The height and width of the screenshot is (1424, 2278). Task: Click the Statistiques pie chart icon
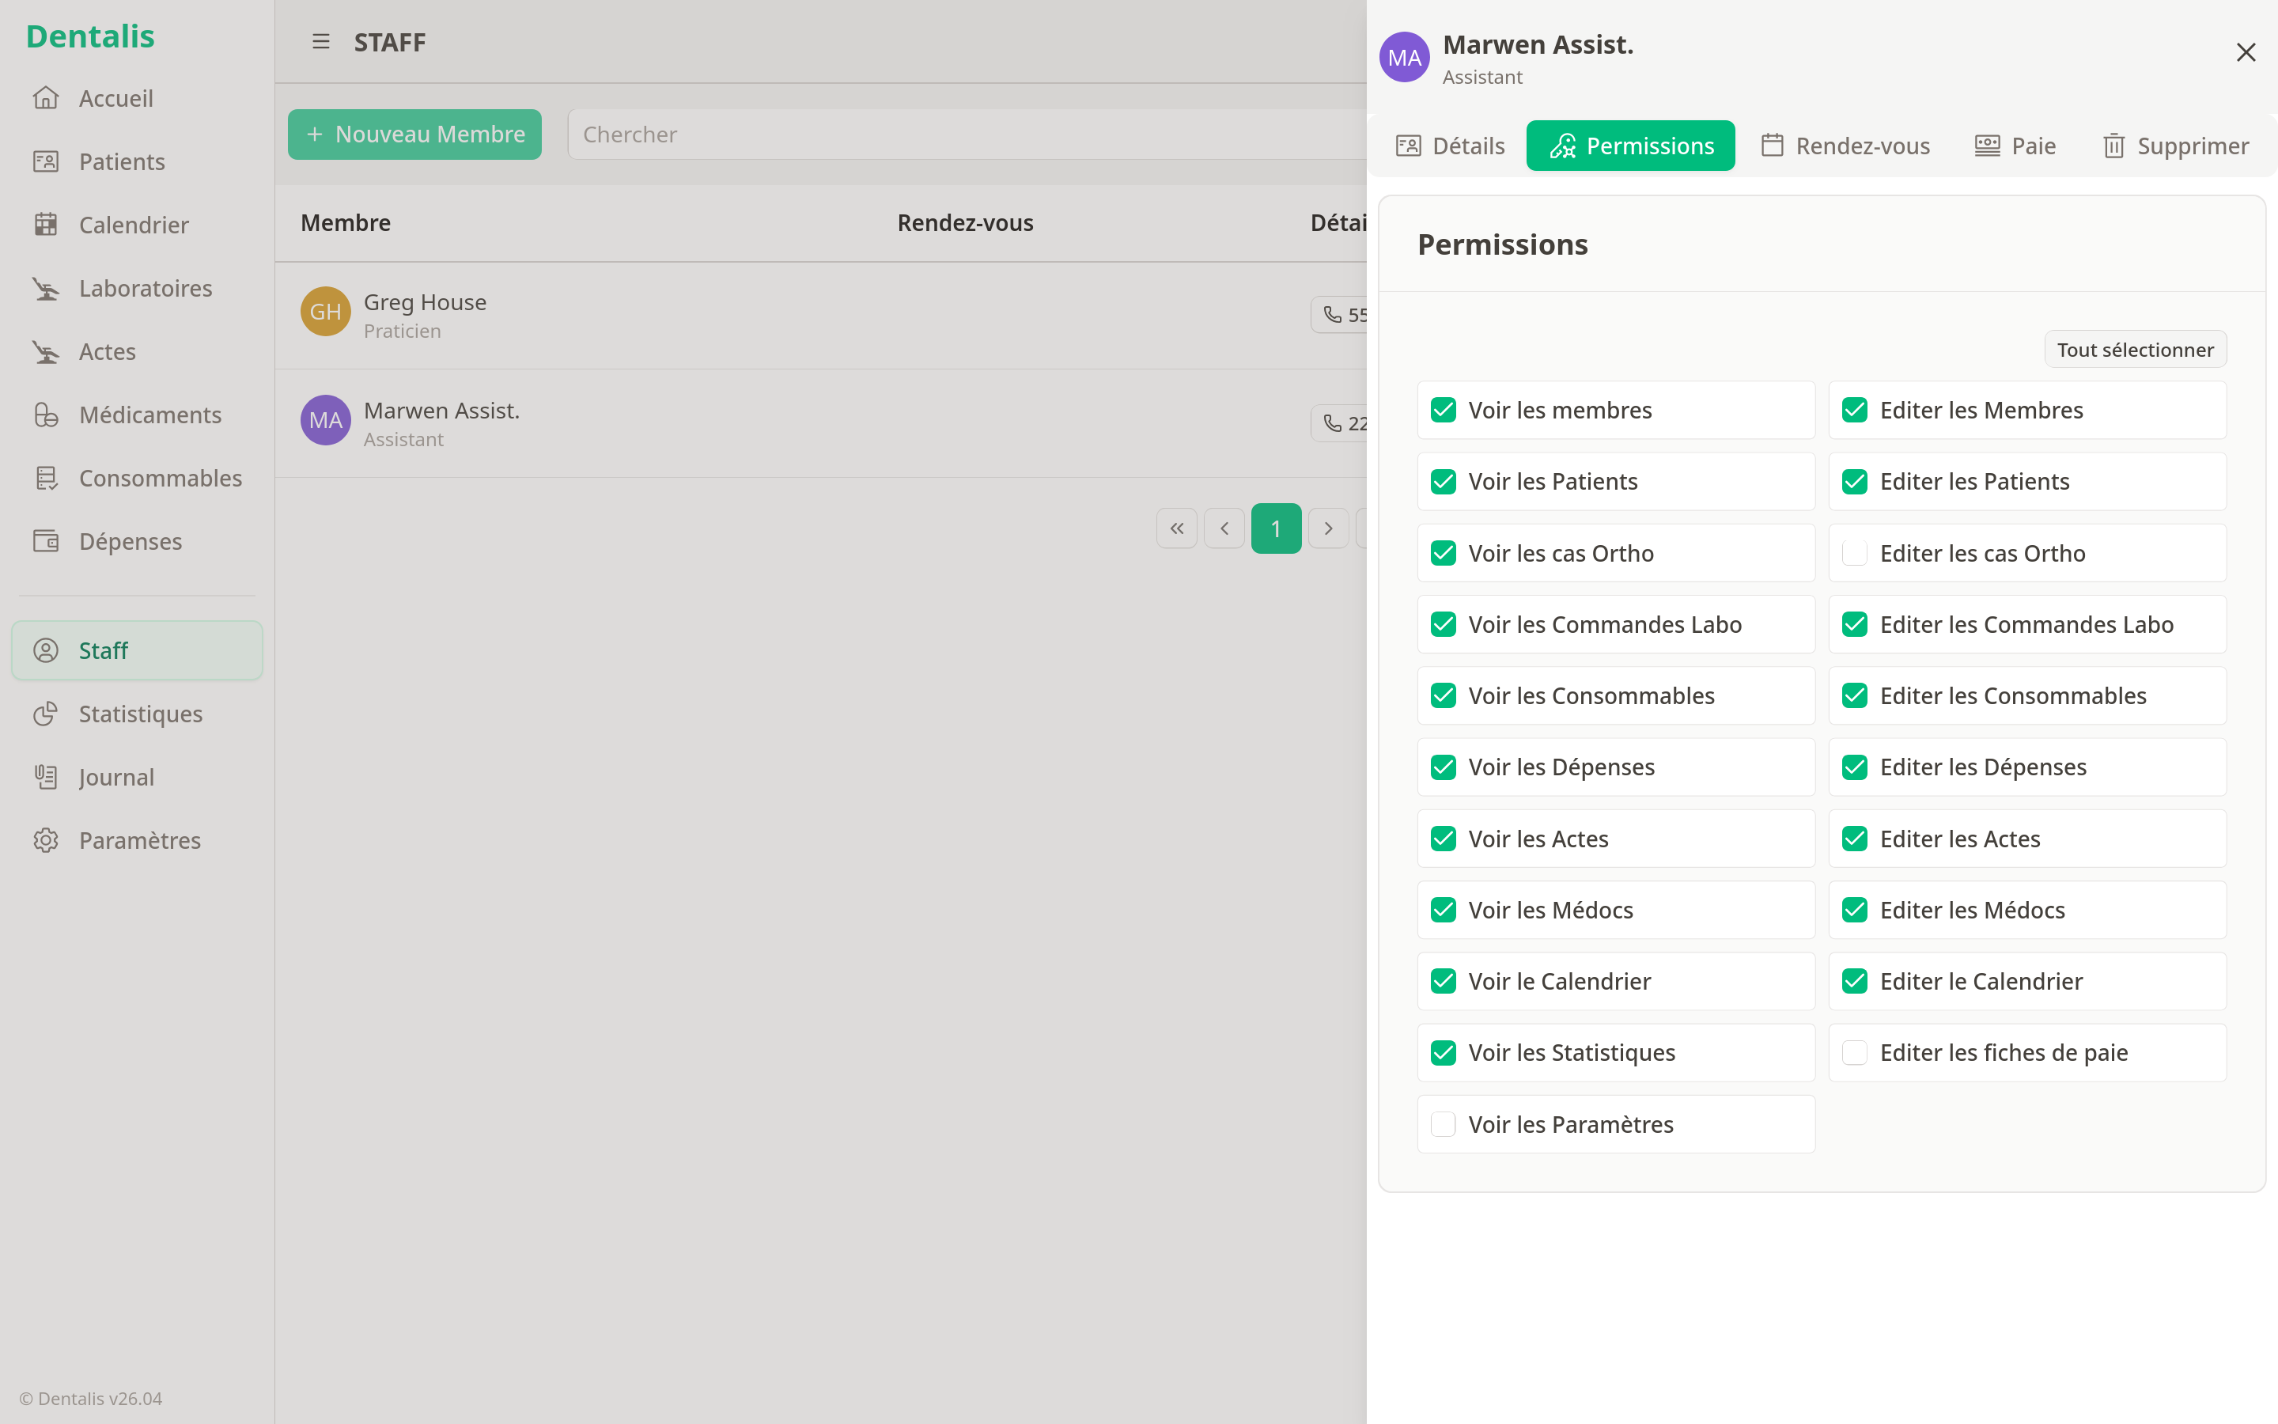[x=45, y=714]
